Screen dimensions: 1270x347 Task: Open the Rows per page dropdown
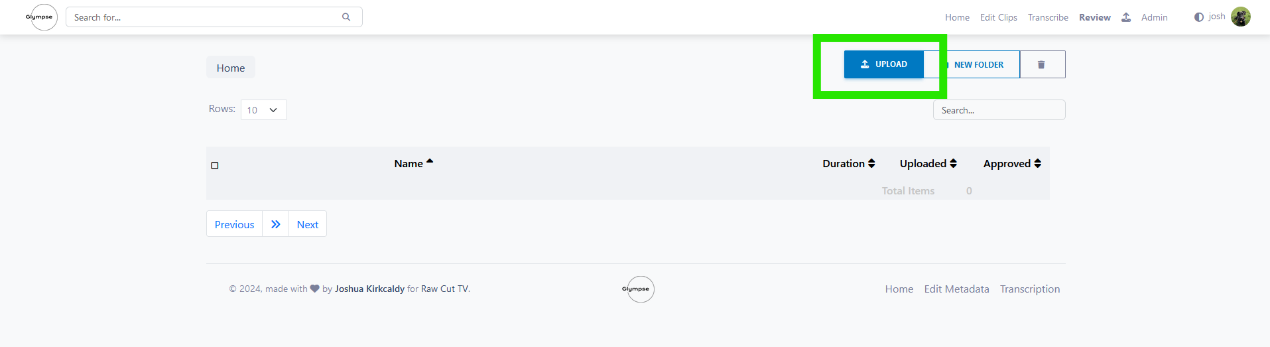[263, 110]
